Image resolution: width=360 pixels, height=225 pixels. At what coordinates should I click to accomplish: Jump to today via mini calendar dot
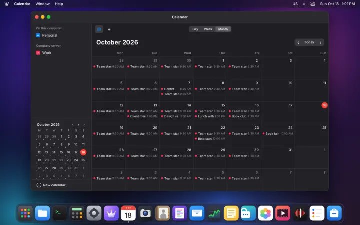[79, 125]
